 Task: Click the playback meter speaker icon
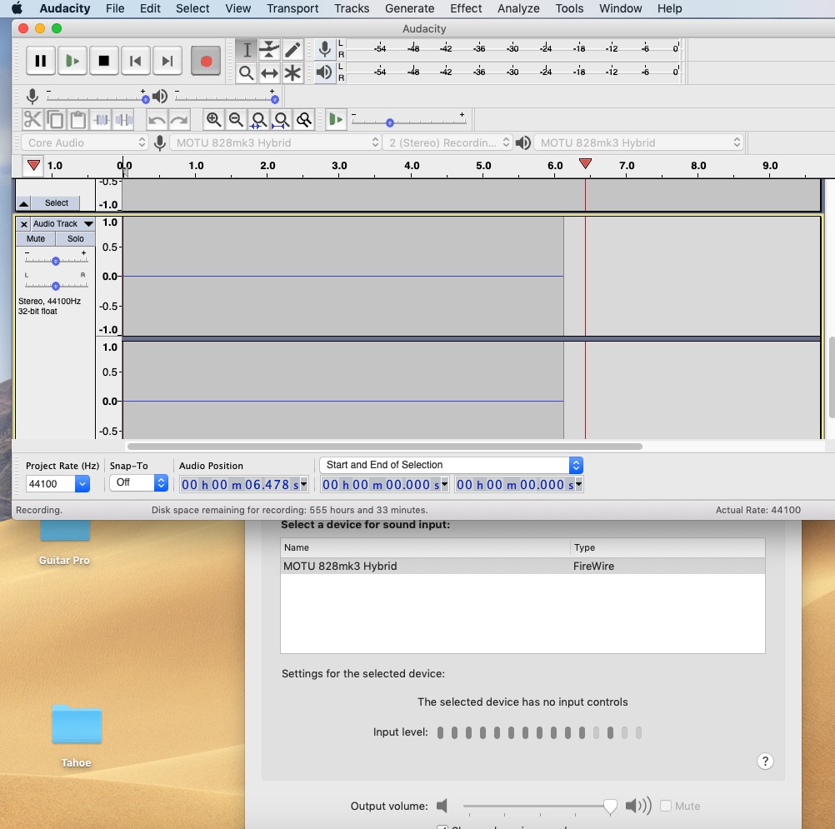pyautogui.click(x=324, y=72)
